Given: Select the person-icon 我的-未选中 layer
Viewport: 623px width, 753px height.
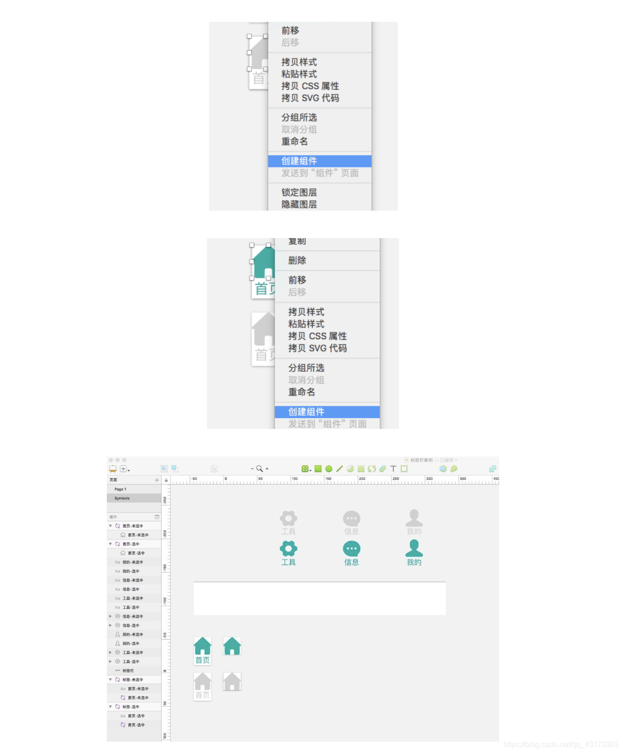Looking at the screenshot, I should click(x=134, y=634).
